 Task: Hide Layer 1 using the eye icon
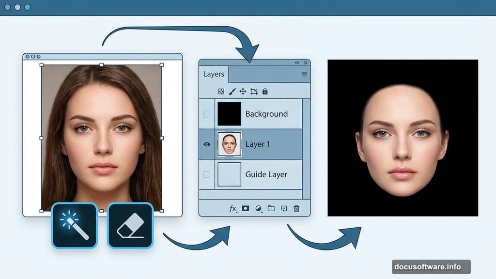pos(207,144)
